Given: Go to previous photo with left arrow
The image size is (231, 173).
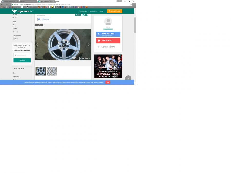Looking at the screenshot, I should pyautogui.click(x=37, y=45).
